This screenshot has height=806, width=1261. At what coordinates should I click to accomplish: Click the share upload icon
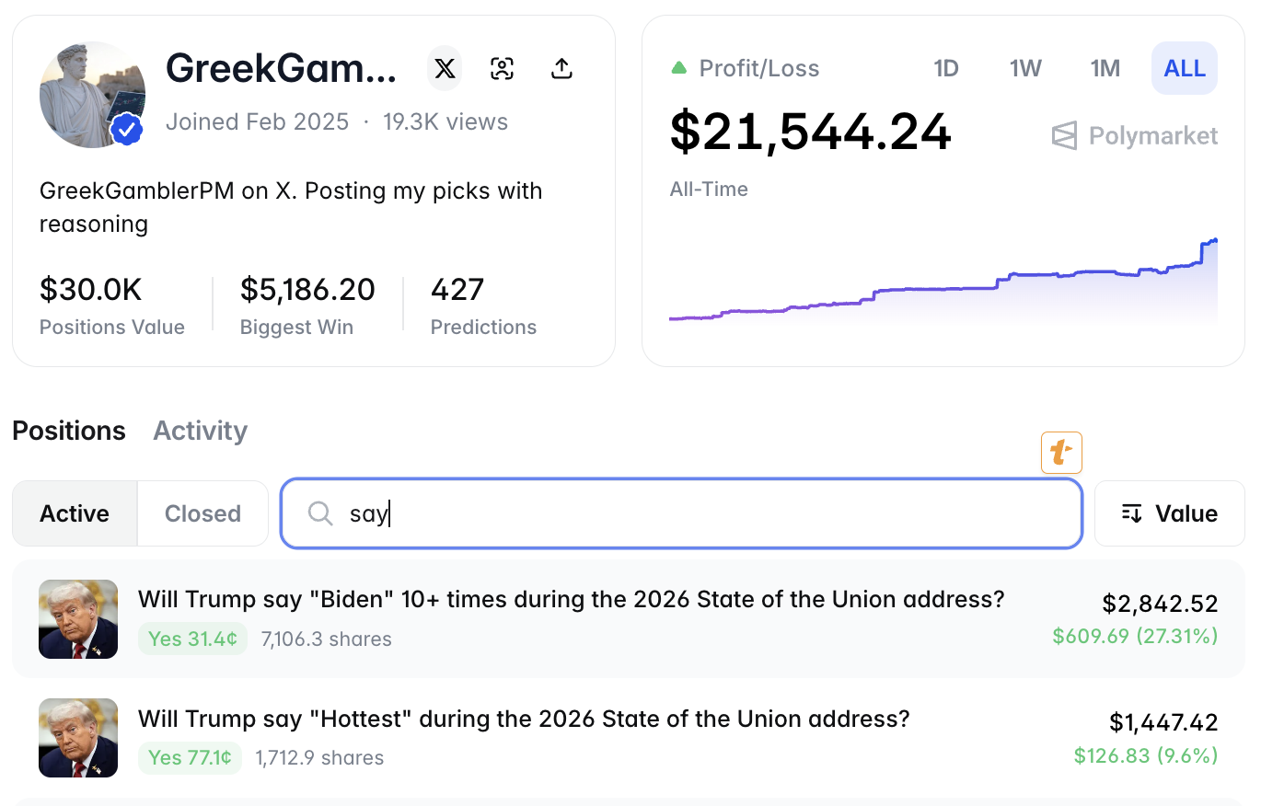coord(561,69)
